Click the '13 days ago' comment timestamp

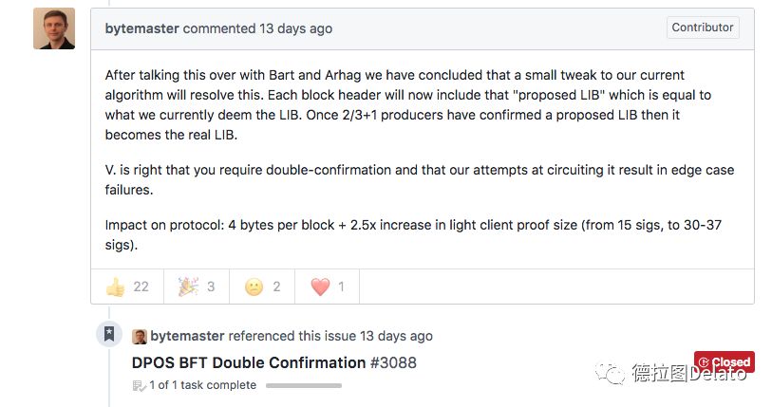296,28
